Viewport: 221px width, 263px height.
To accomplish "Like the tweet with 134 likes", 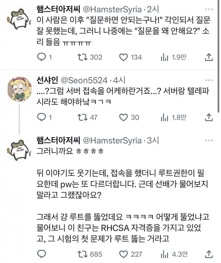I will [x=123, y=57].
